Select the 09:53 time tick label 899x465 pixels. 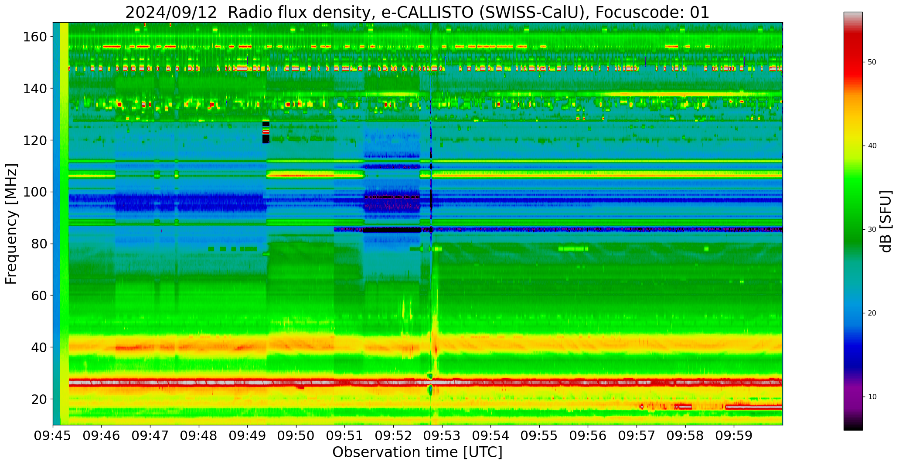442,436
